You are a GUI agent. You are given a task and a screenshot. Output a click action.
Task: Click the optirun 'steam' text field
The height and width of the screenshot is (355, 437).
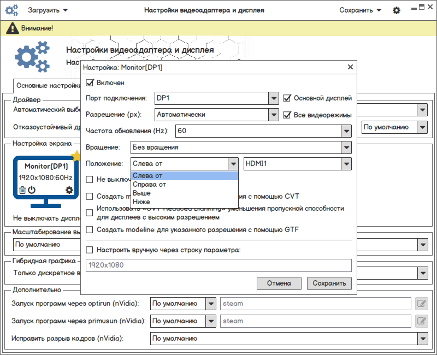[x=315, y=304]
